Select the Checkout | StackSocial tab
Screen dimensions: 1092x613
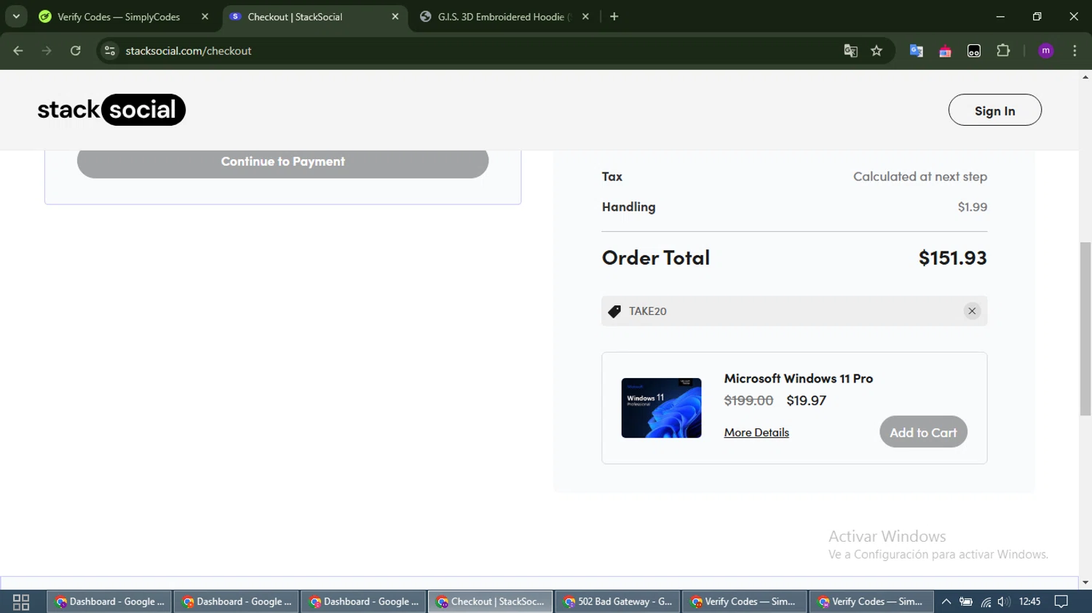coord(314,17)
